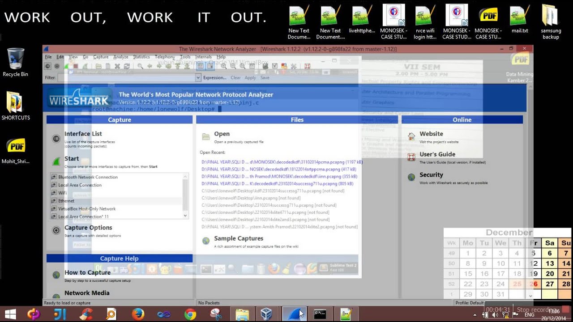
Task: Reset zoom to normal size
Action: click(242, 66)
